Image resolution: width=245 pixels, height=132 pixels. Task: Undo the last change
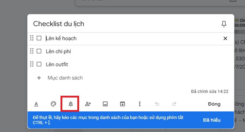click(157, 104)
